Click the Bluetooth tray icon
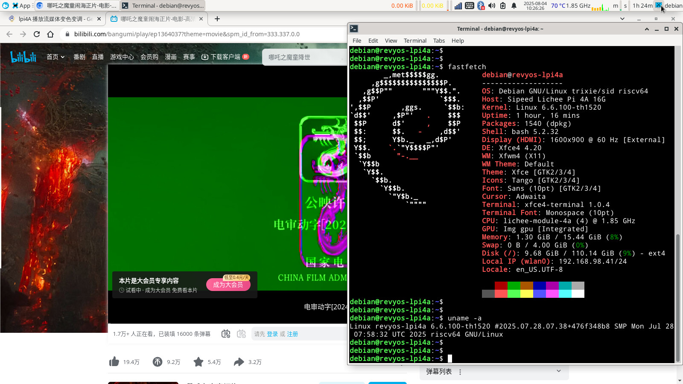The width and height of the screenshot is (683, 384). (481, 6)
